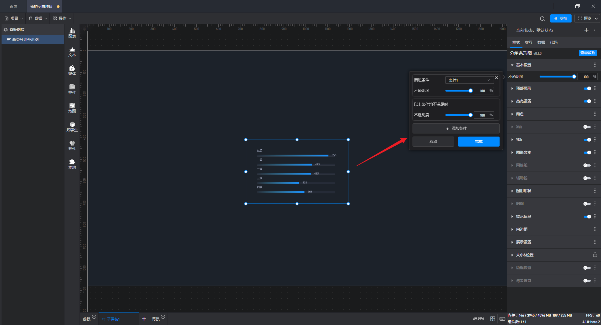601x325 pixels.
Task: Open 展示设置 more options menu
Action: [x=595, y=242]
